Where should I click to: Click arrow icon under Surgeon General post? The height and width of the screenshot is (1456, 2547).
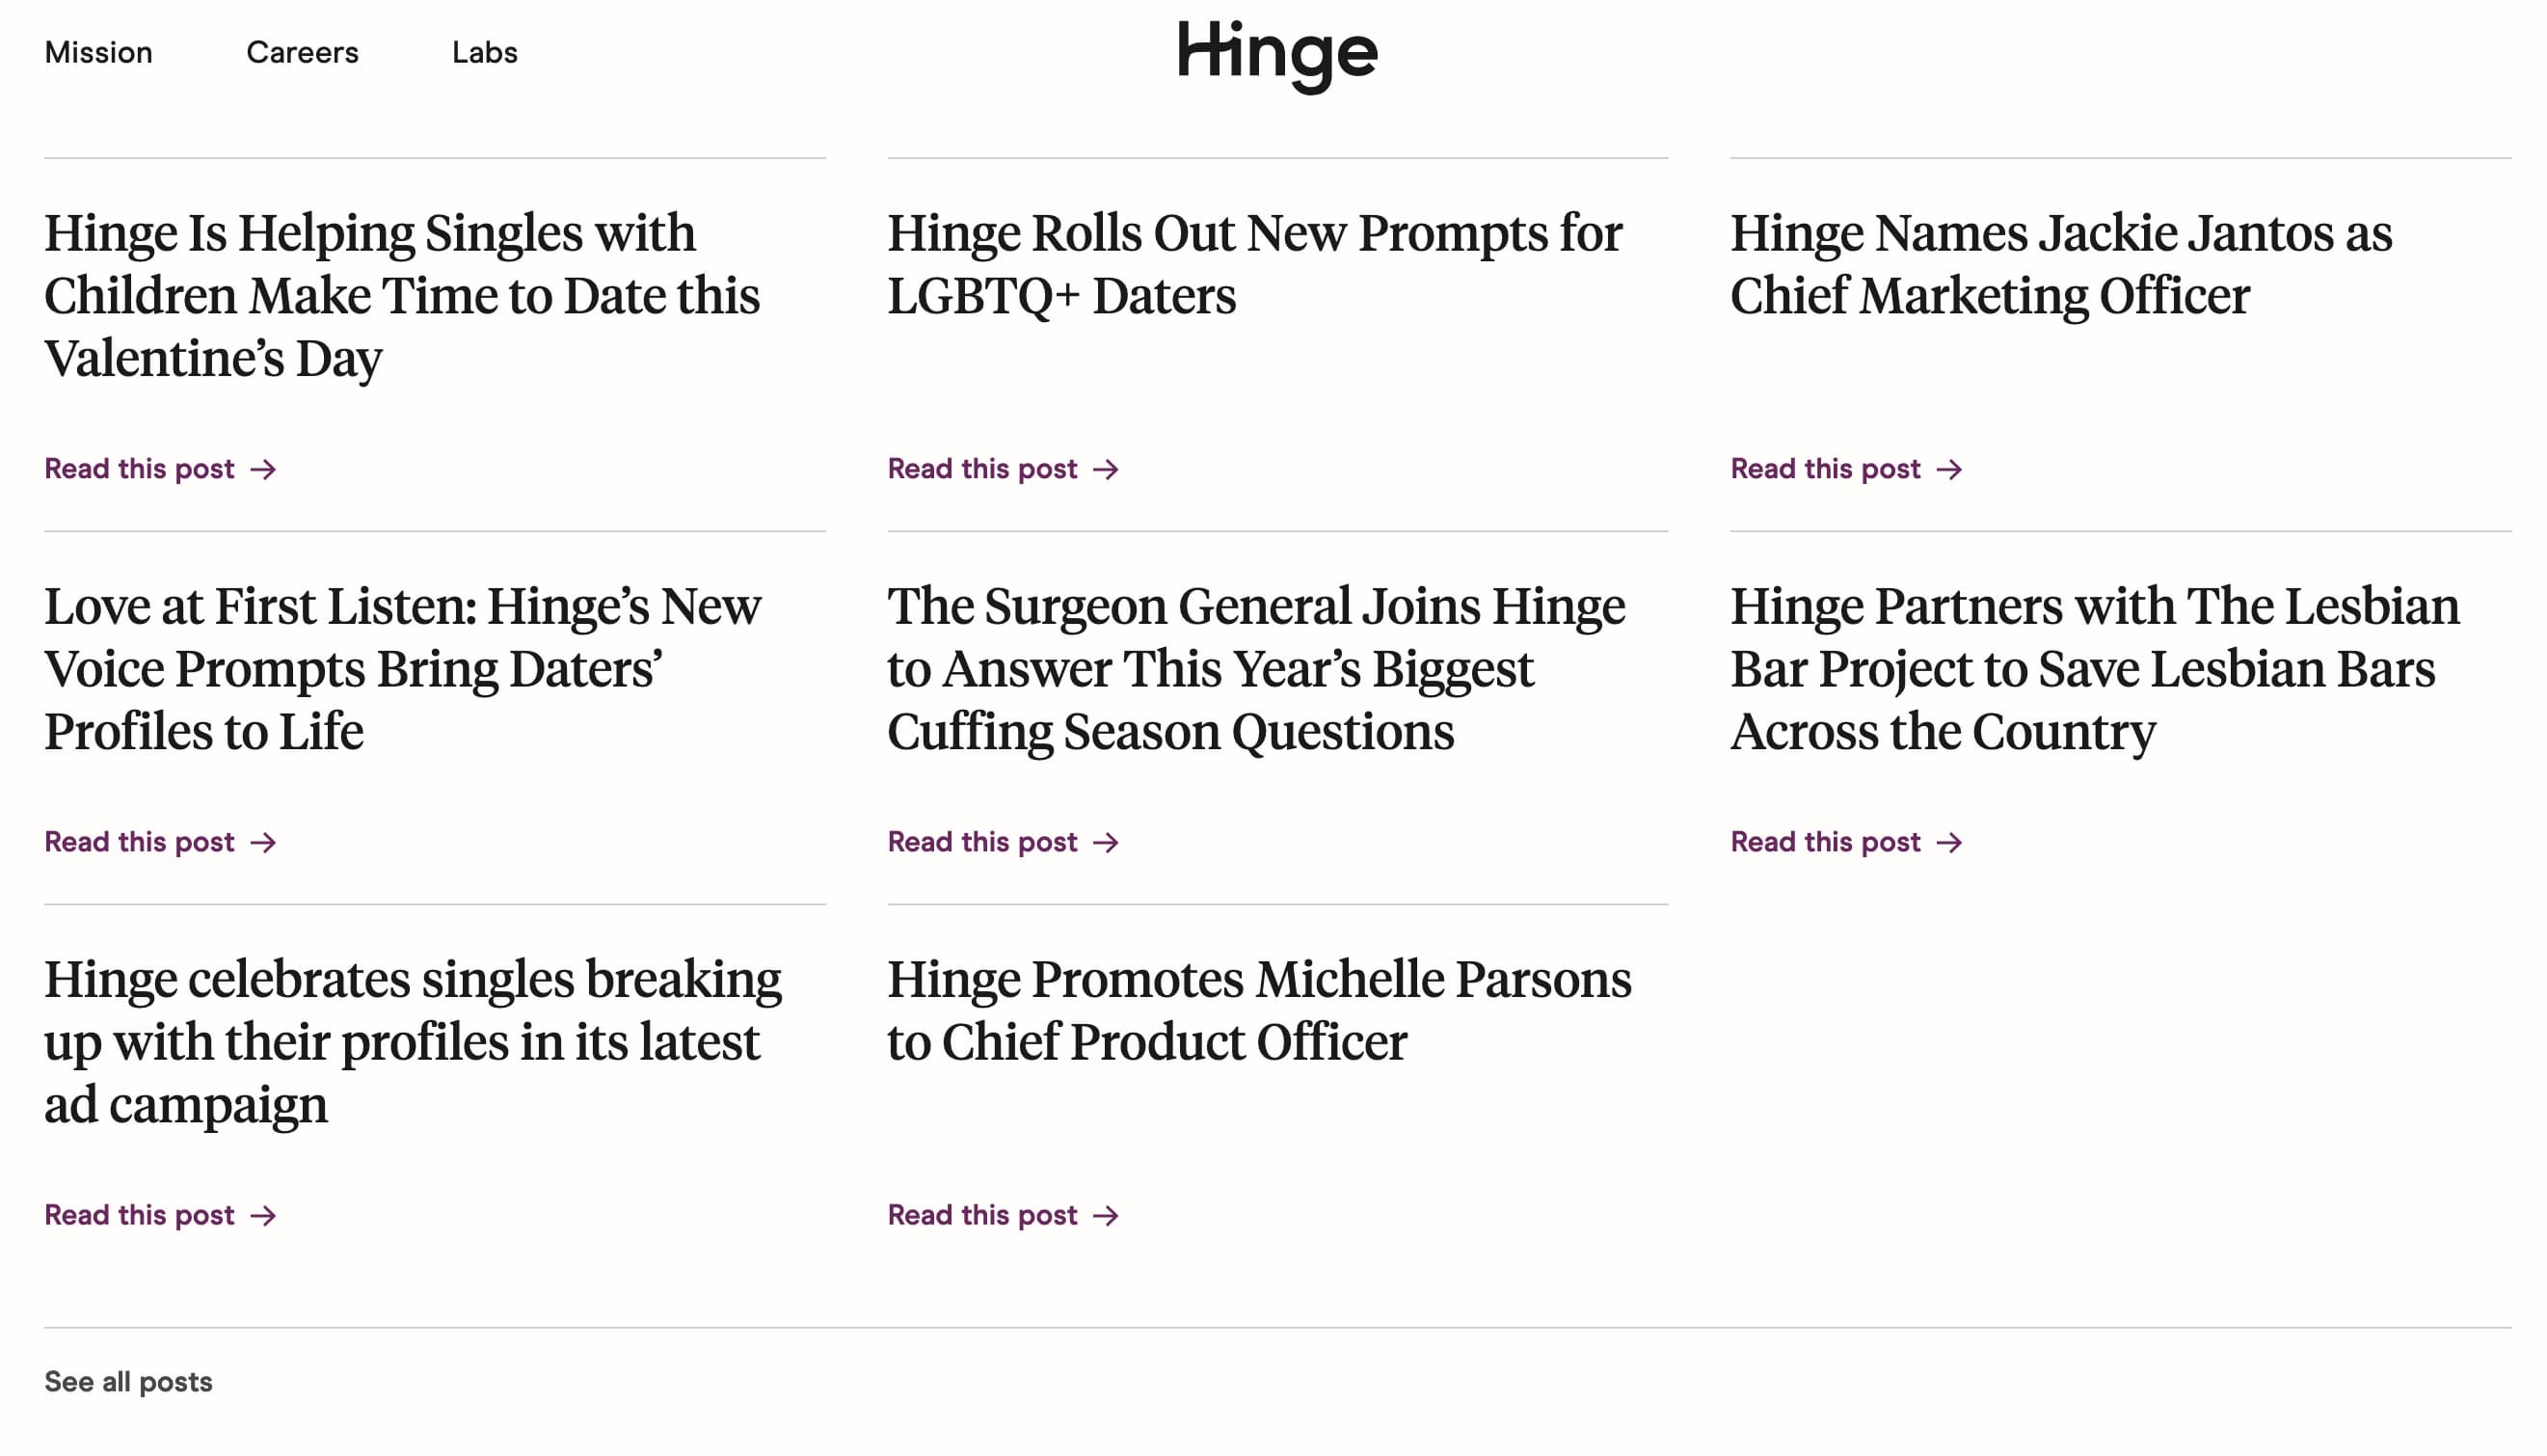[x=1106, y=842]
